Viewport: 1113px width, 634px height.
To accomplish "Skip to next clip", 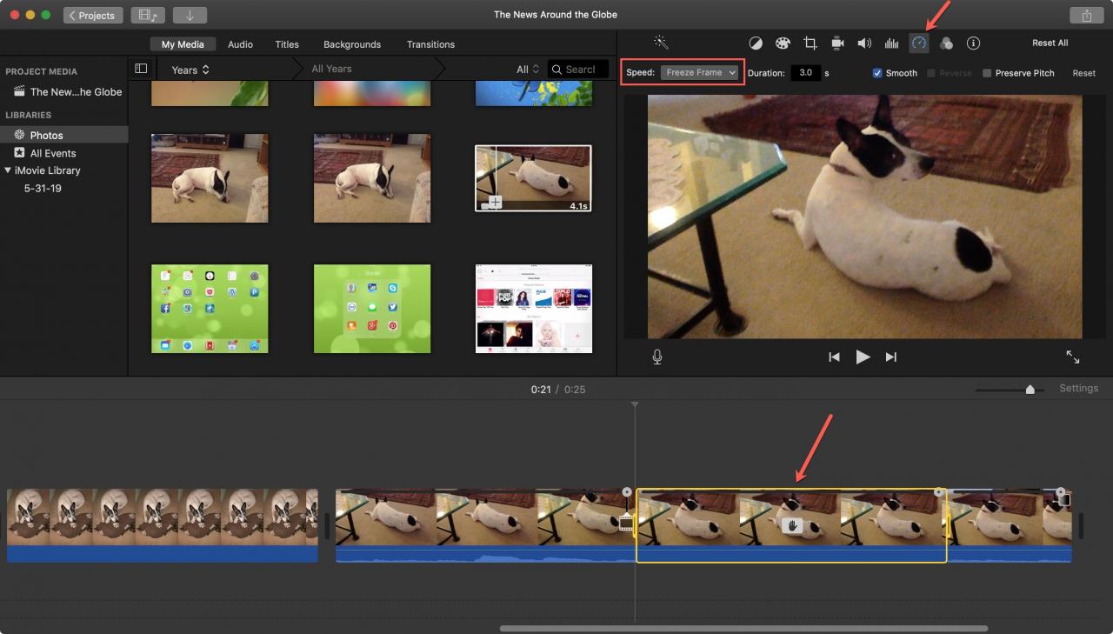I will click(890, 357).
